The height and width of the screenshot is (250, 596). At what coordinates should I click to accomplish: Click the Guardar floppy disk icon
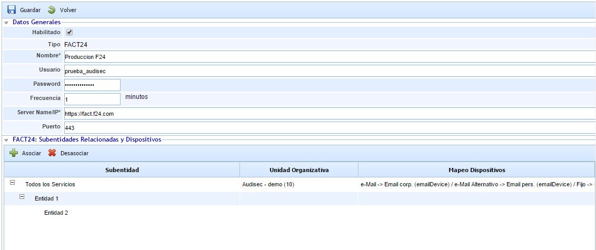pyautogui.click(x=12, y=10)
